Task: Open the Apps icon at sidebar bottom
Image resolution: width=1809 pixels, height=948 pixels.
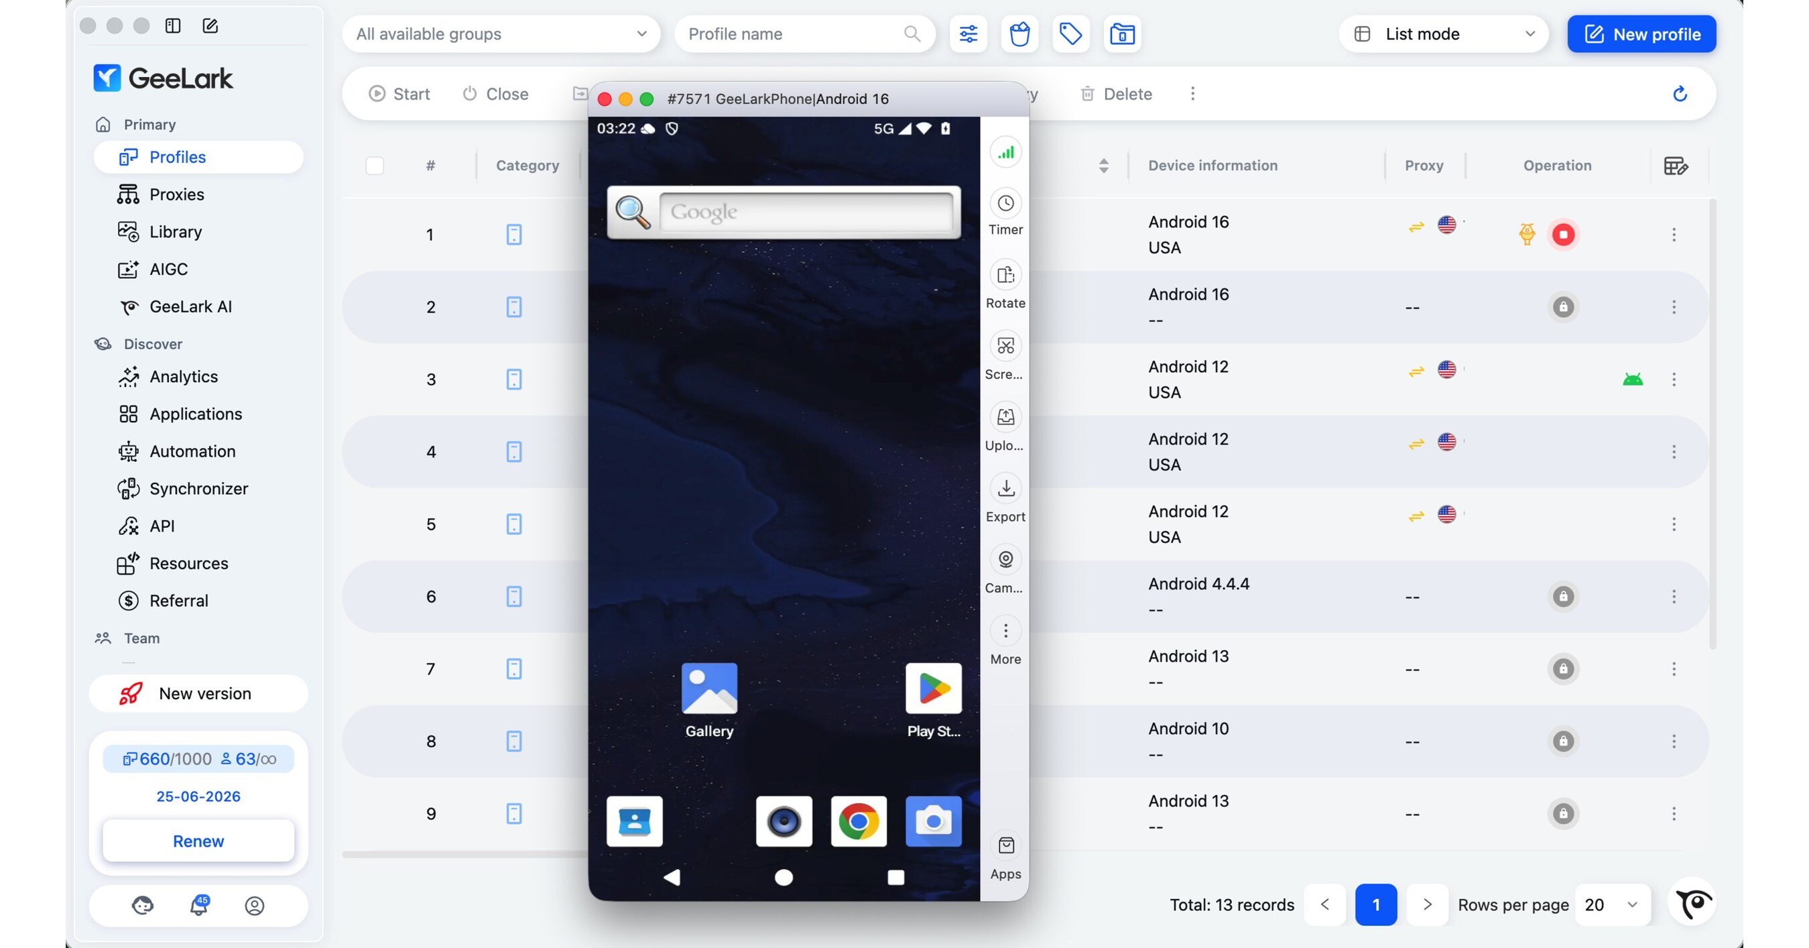Action: coord(1005,845)
